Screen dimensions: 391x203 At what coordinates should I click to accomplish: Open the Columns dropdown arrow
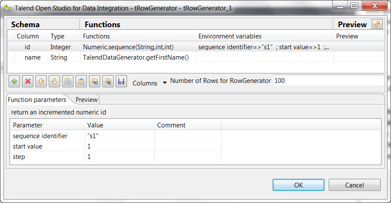(165, 83)
